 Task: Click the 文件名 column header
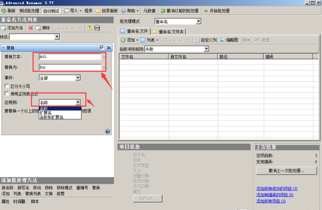pyautogui.click(x=144, y=57)
